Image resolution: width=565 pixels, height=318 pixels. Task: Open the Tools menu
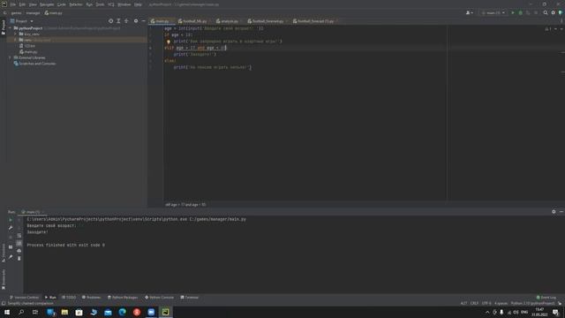[100, 4]
